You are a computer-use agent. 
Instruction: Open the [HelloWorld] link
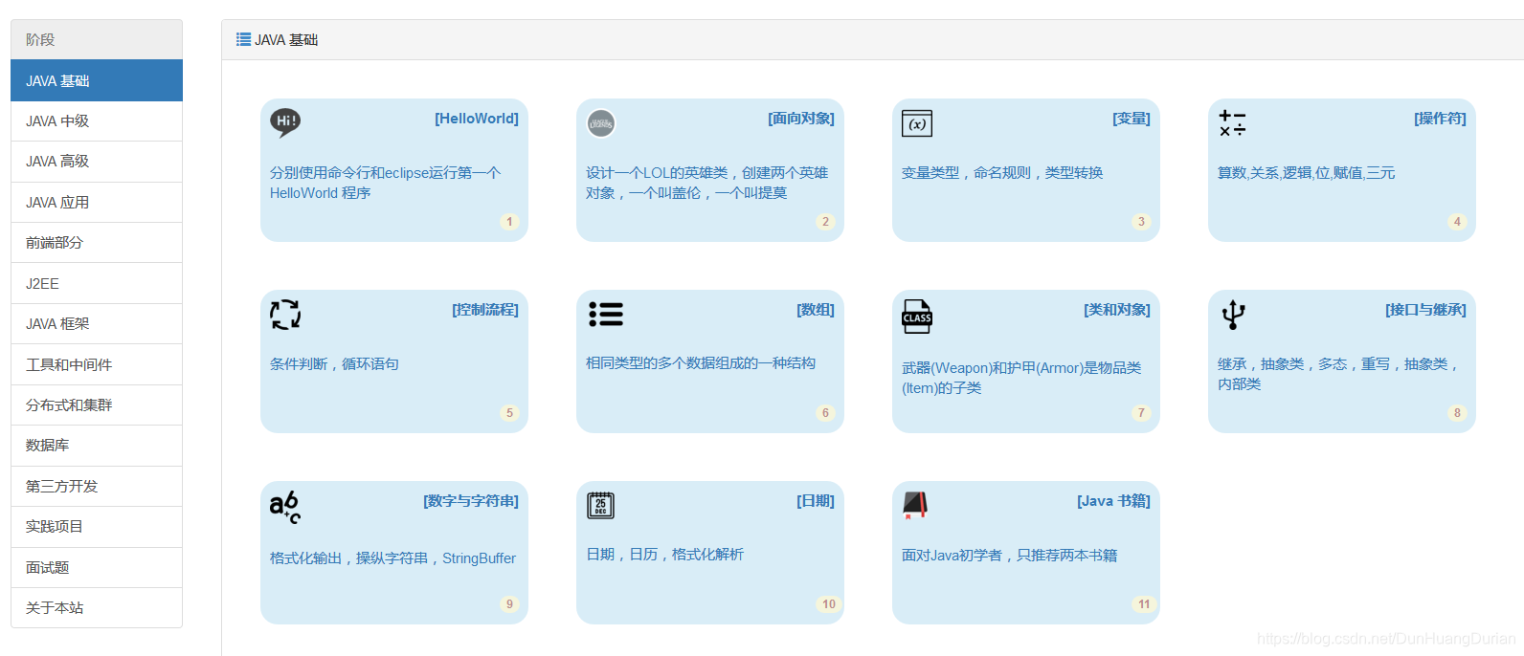click(477, 119)
